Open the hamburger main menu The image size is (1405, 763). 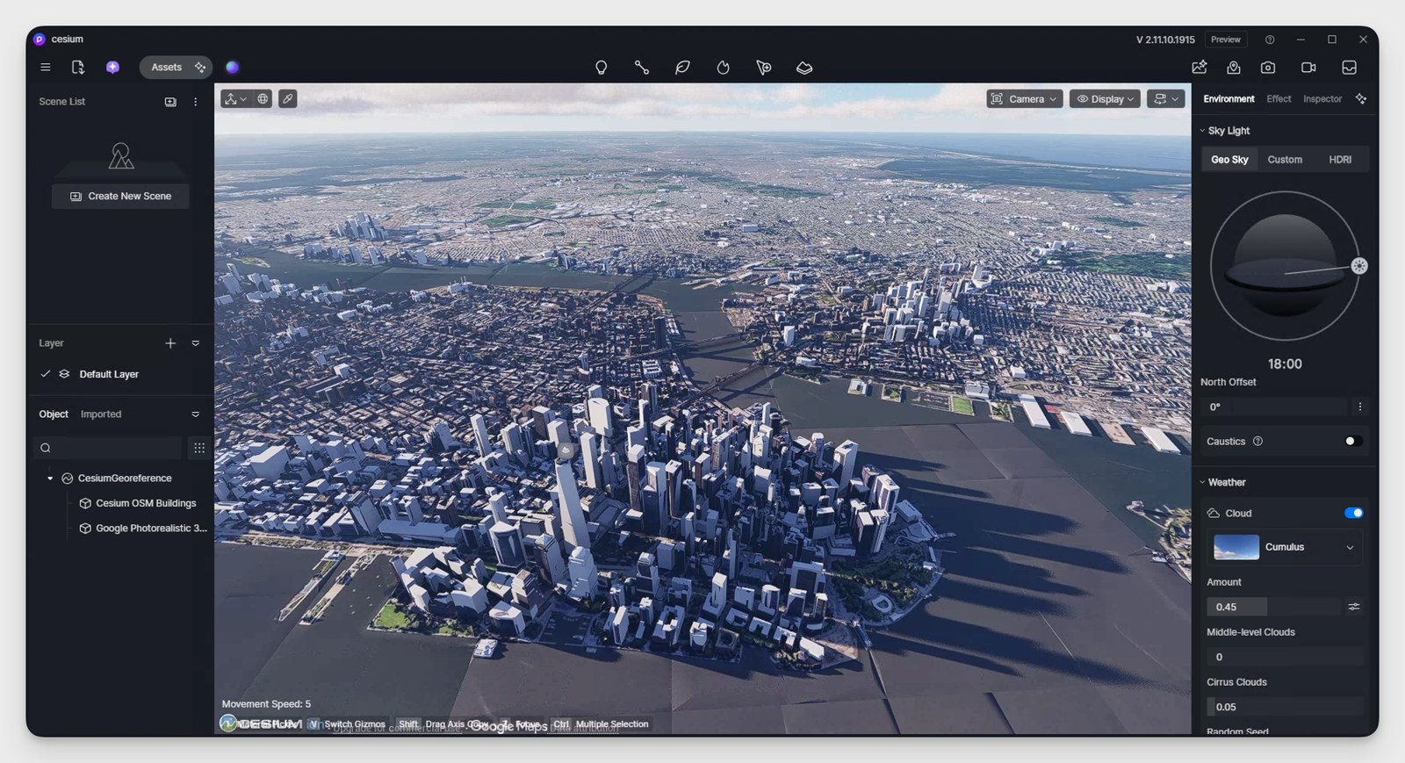pyautogui.click(x=46, y=68)
